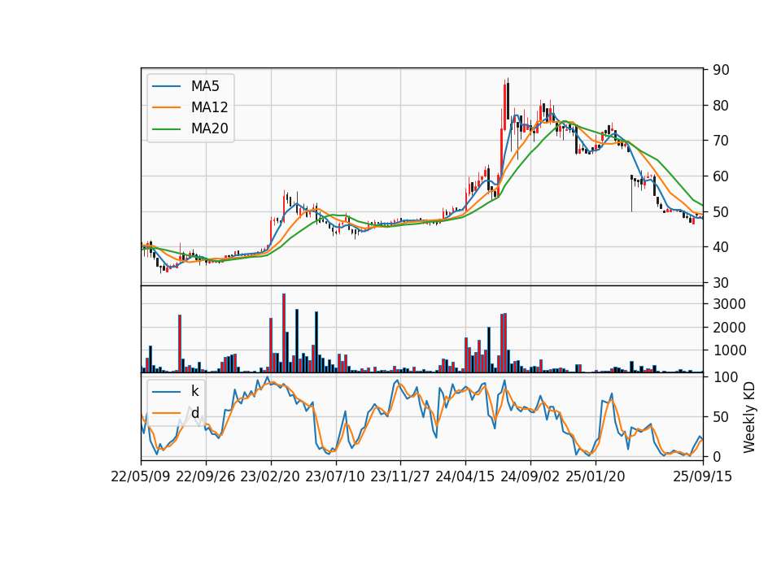Click the 22/09/26 date tick label
The image size is (781, 561).
click(x=206, y=476)
